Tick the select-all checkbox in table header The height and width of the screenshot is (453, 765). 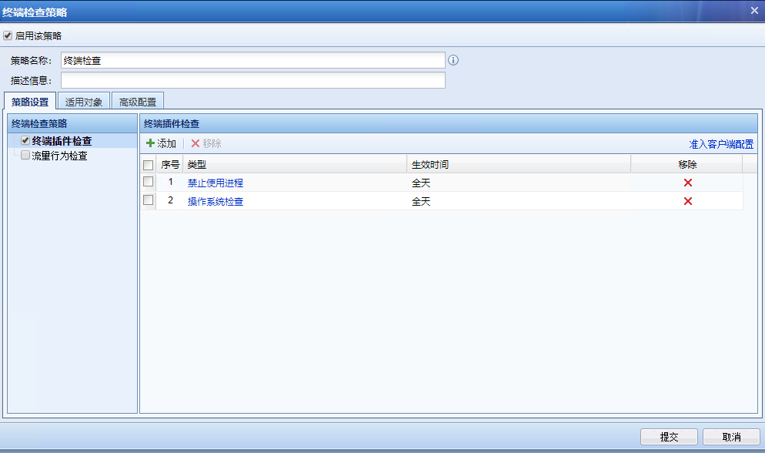click(149, 165)
